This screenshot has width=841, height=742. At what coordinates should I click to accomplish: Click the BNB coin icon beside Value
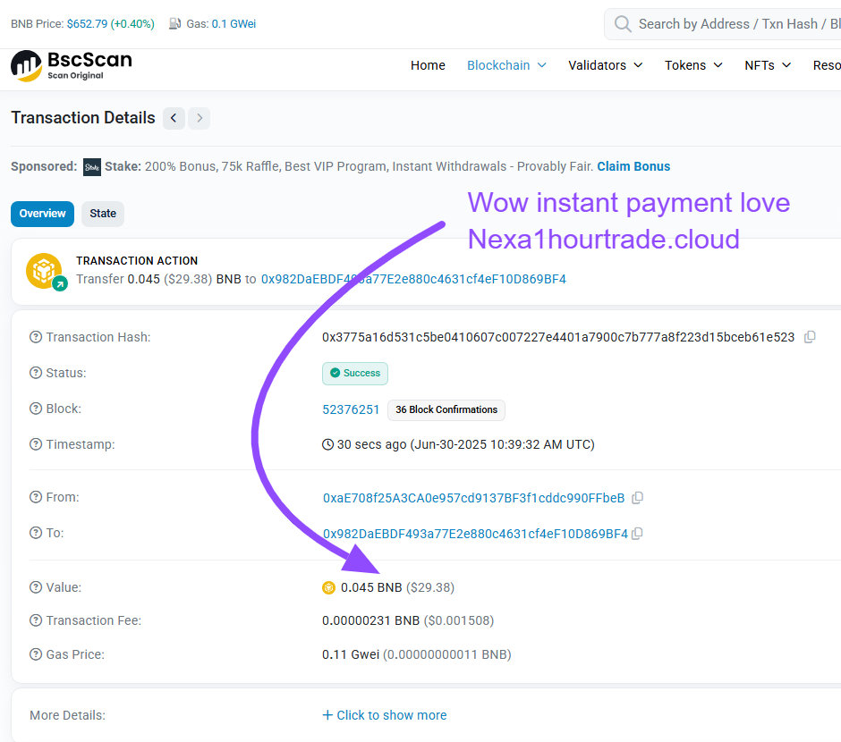(x=328, y=588)
